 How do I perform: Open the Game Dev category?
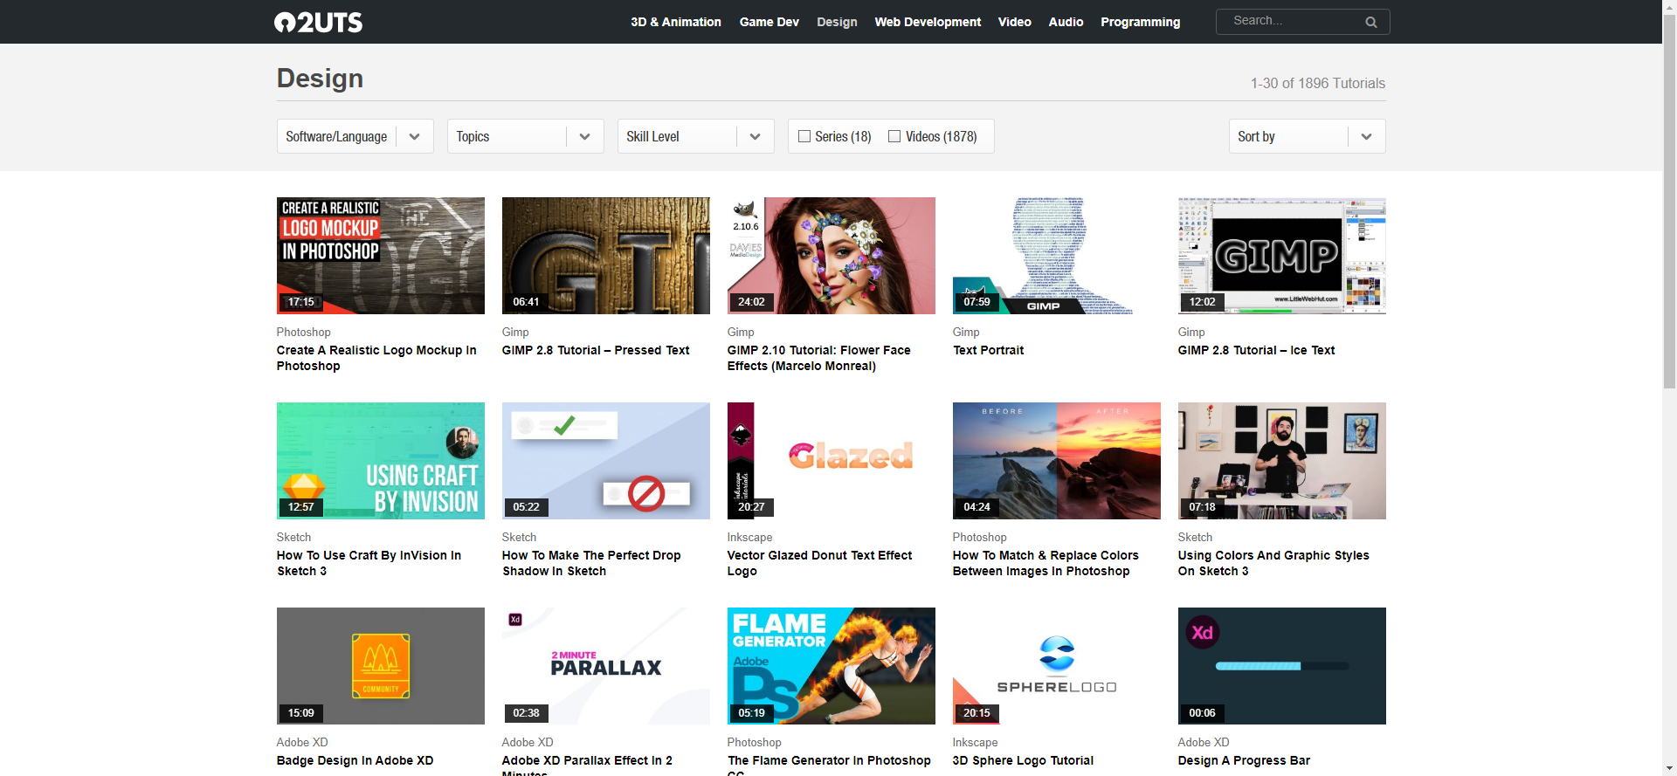click(769, 22)
